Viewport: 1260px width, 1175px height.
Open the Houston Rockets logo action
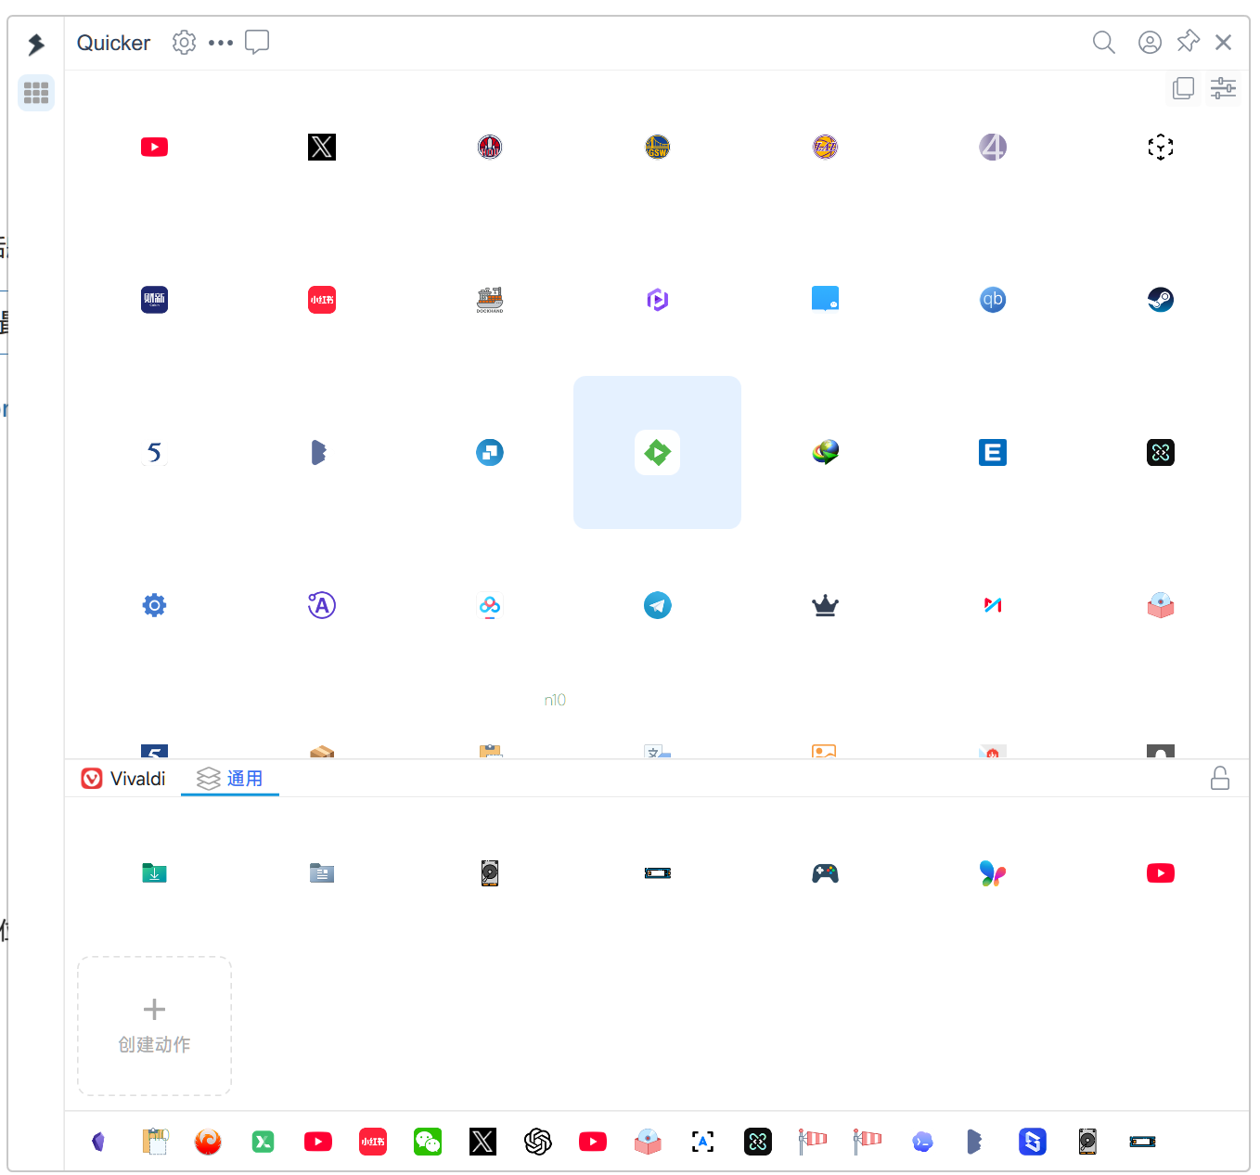click(x=490, y=147)
